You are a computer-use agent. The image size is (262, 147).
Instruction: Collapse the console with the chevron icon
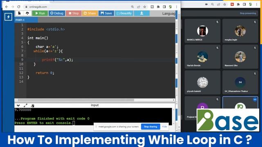[x=18, y=105]
